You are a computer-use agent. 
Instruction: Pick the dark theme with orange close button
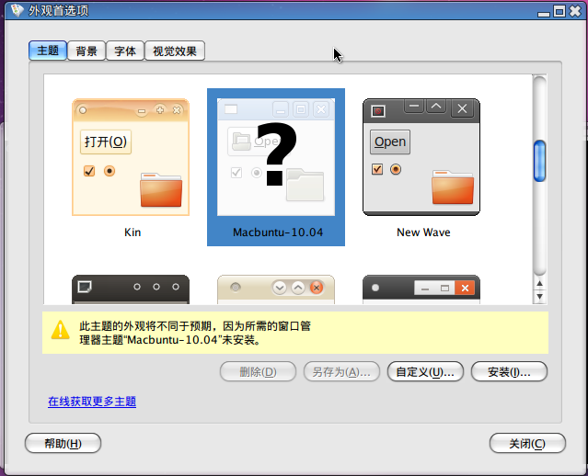click(x=421, y=289)
